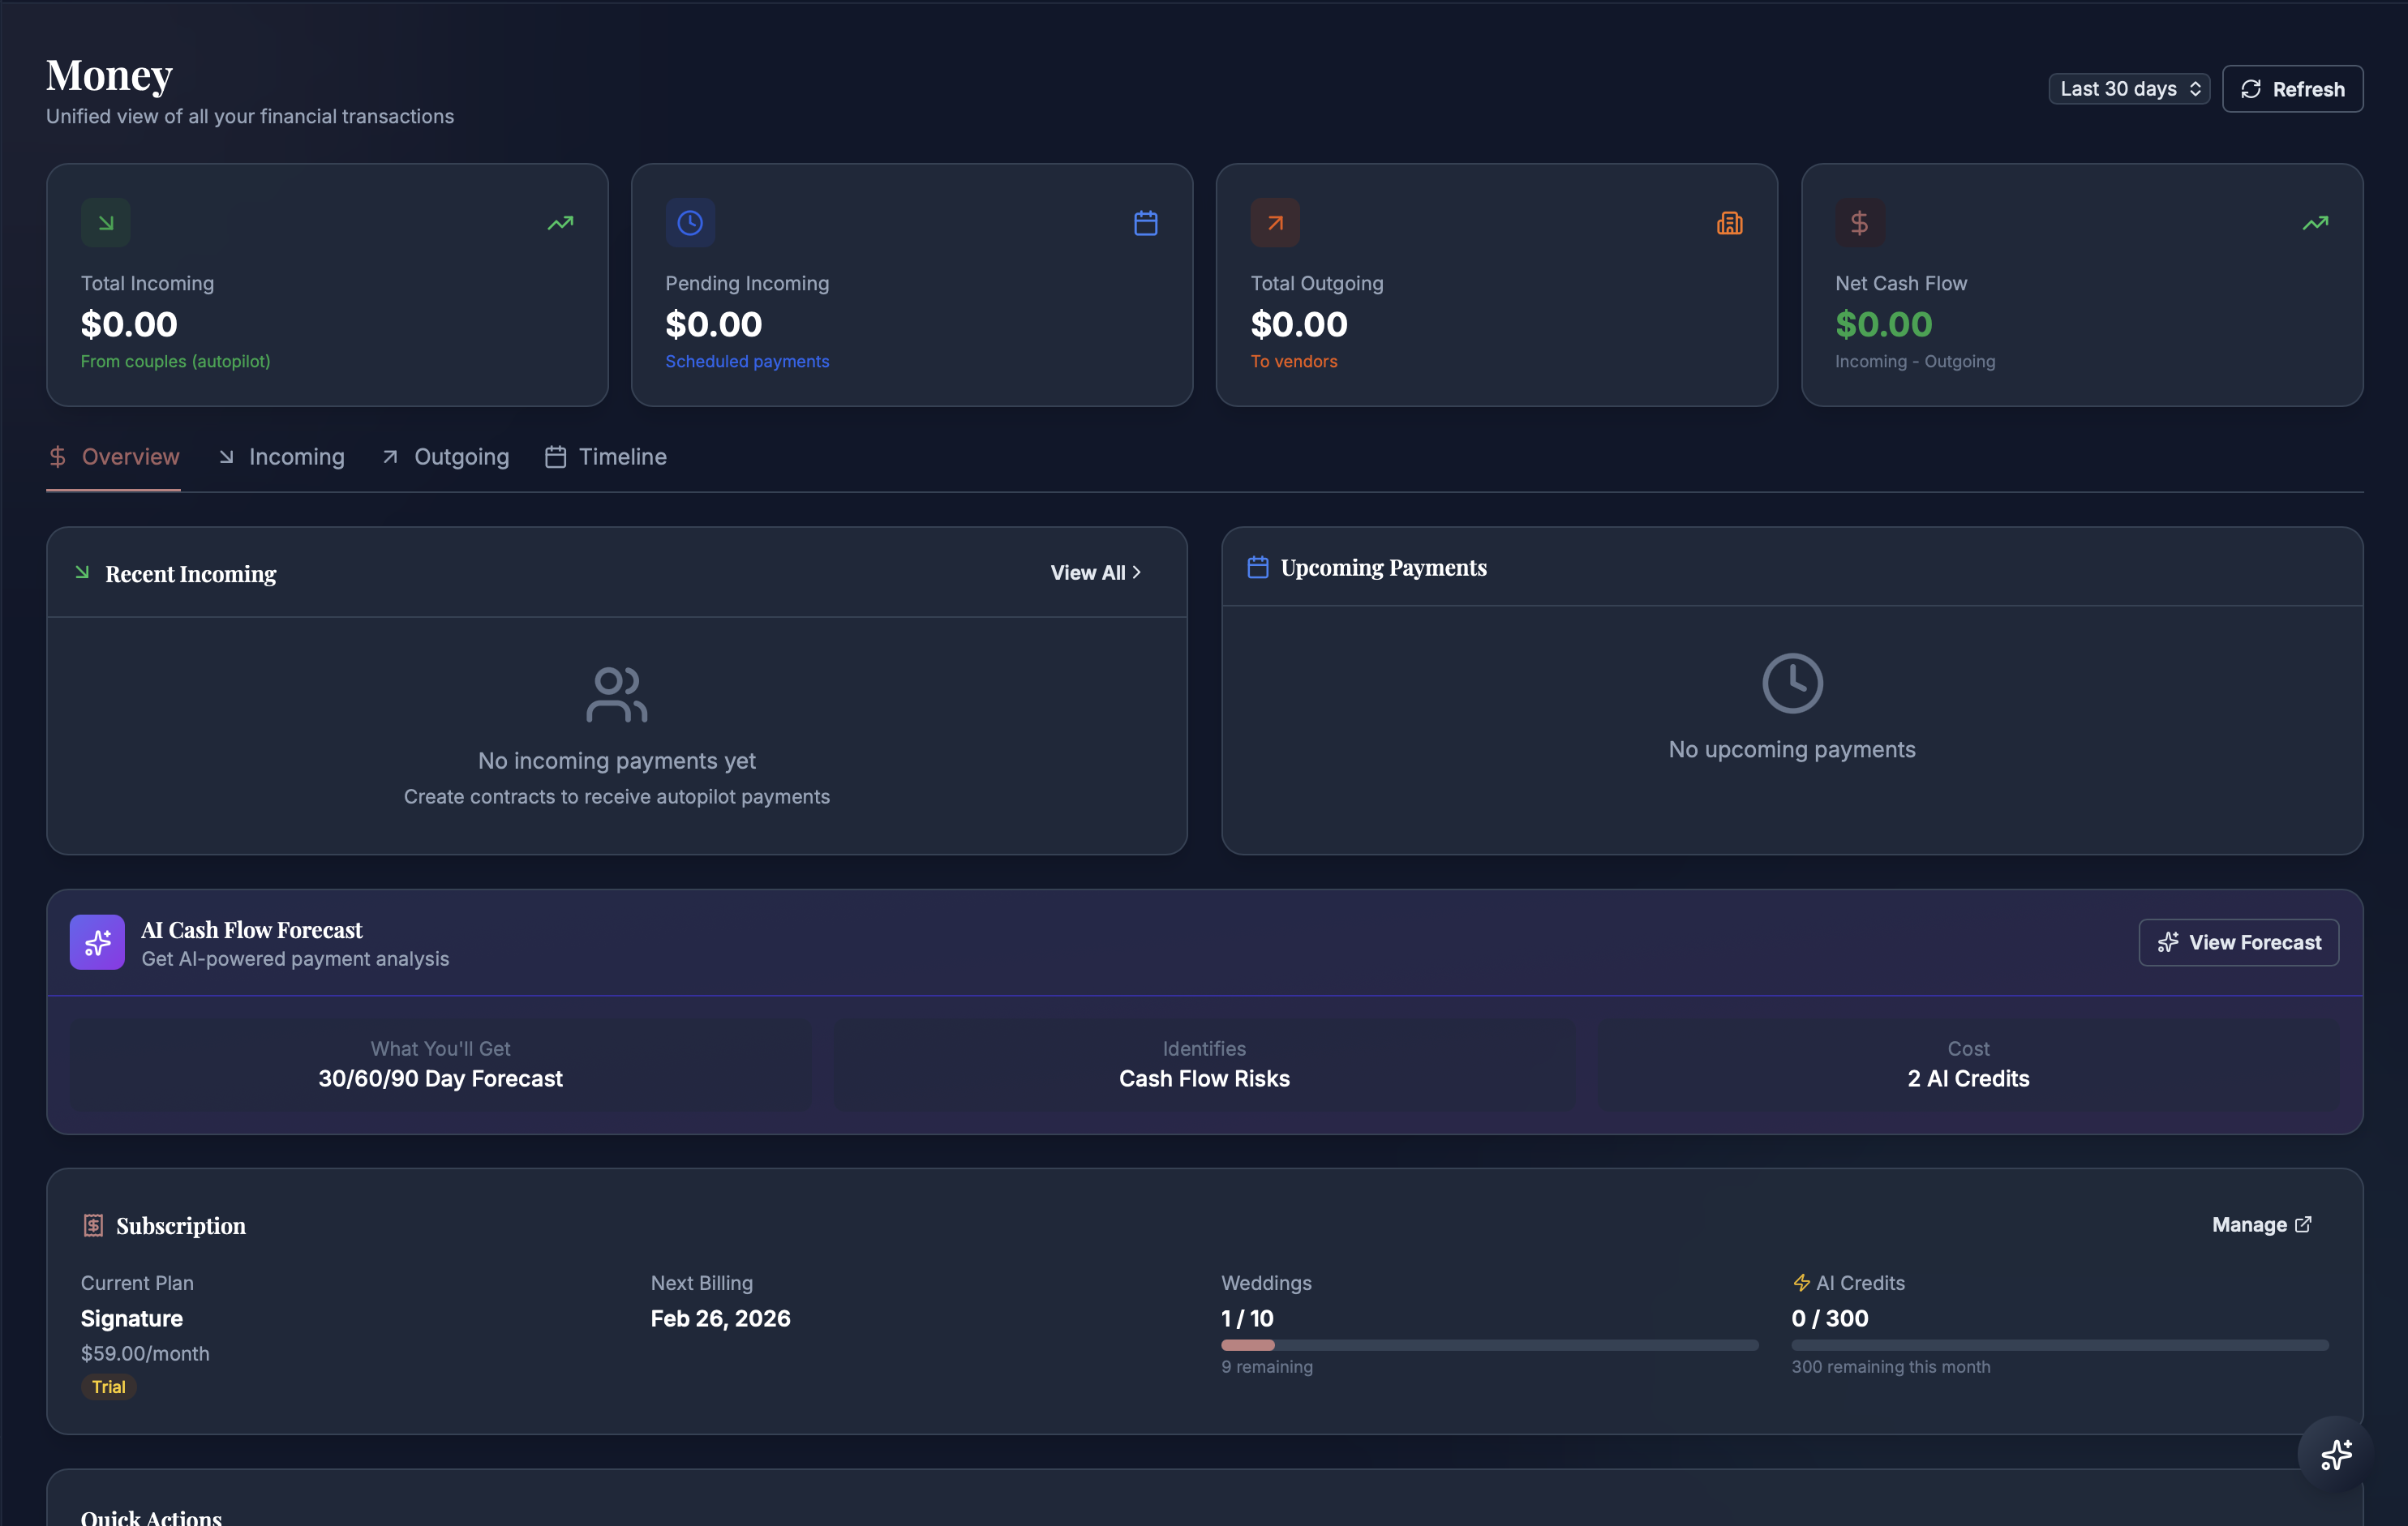Viewport: 2408px width, 1526px height.
Task: Click the bank icon on Total Outgoing card
Action: point(1729,222)
